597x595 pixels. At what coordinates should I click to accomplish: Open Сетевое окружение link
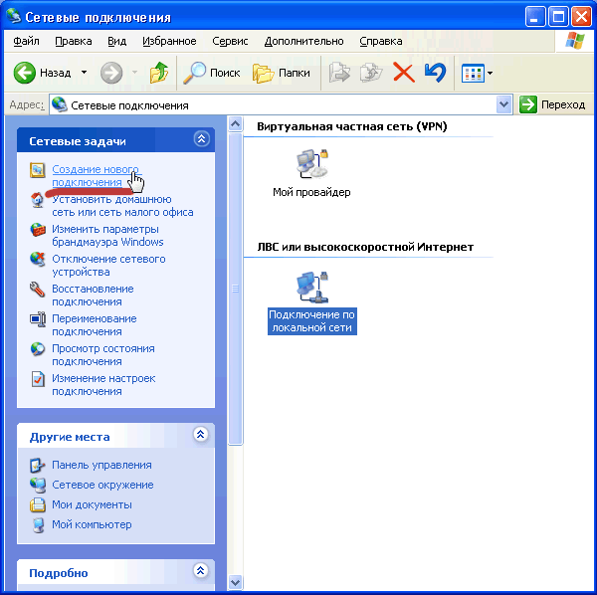click(x=102, y=485)
